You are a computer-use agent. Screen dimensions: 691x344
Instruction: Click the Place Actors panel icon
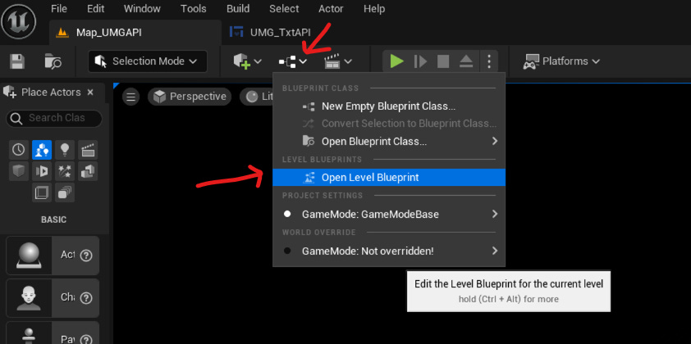9,92
